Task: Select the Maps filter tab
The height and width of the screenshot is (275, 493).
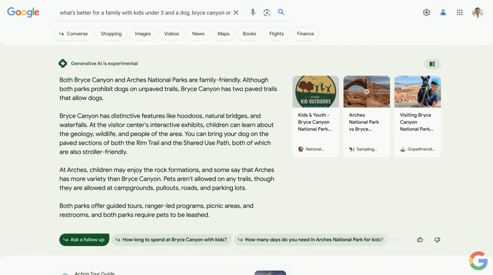Action: [223, 34]
